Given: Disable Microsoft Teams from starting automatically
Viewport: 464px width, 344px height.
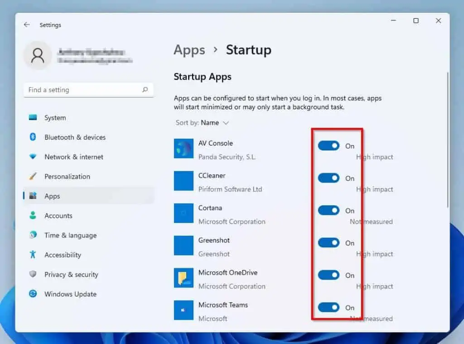Looking at the screenshot, I should [x=328, y=307].
